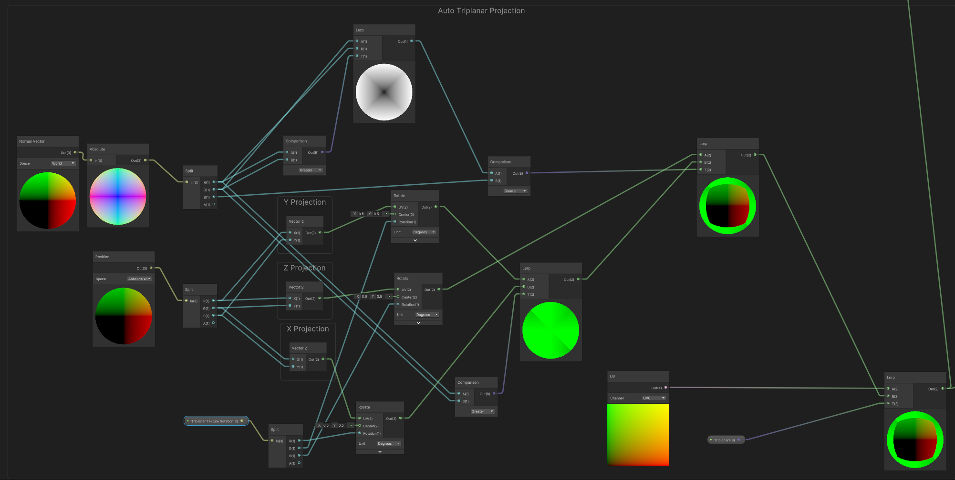The image size is (955, 480).
Task: Click the UV node gradient preview
Action: coord(638,434)
